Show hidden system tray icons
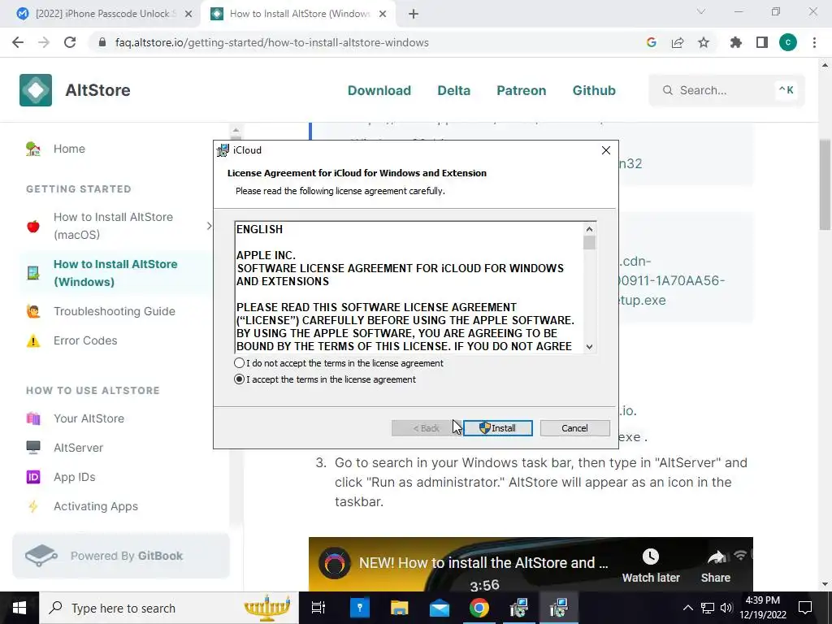Image resolution: width=832 pixels, height=624 pixels. (x=687, y=608)
